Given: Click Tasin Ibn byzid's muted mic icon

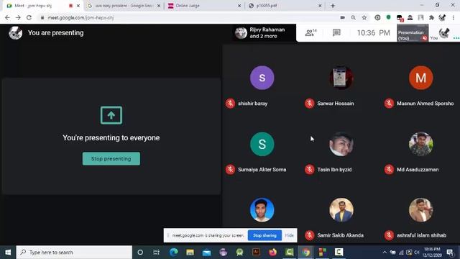Looking at the screenshot, I should point(310,170).
